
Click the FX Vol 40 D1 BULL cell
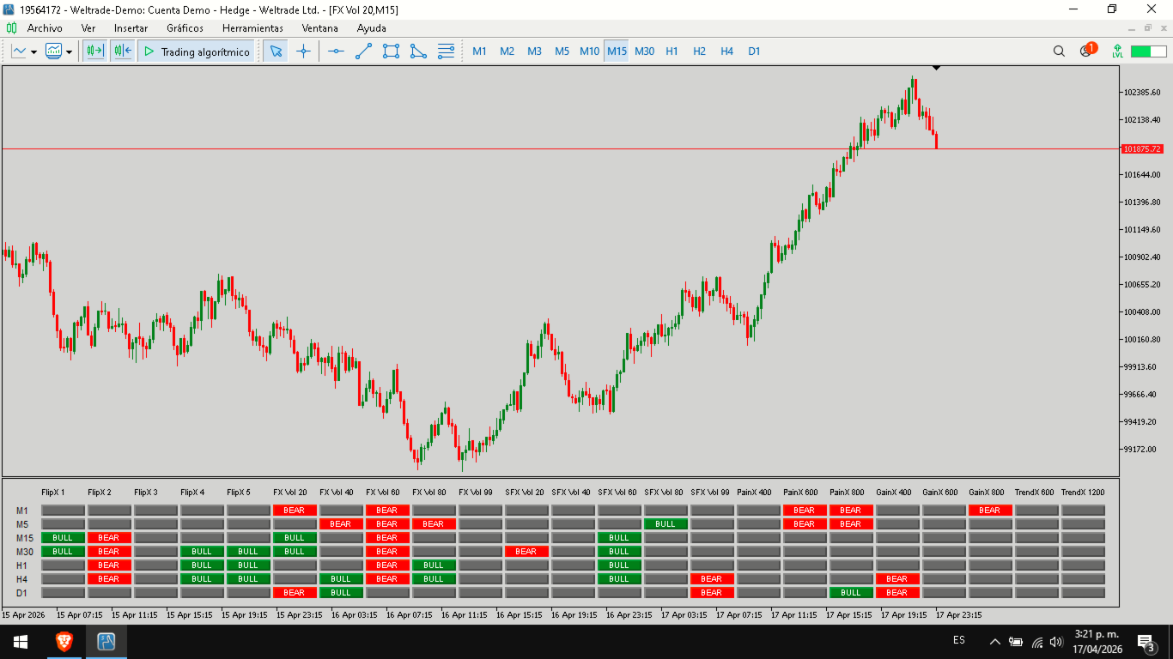[x=341, y=593]
